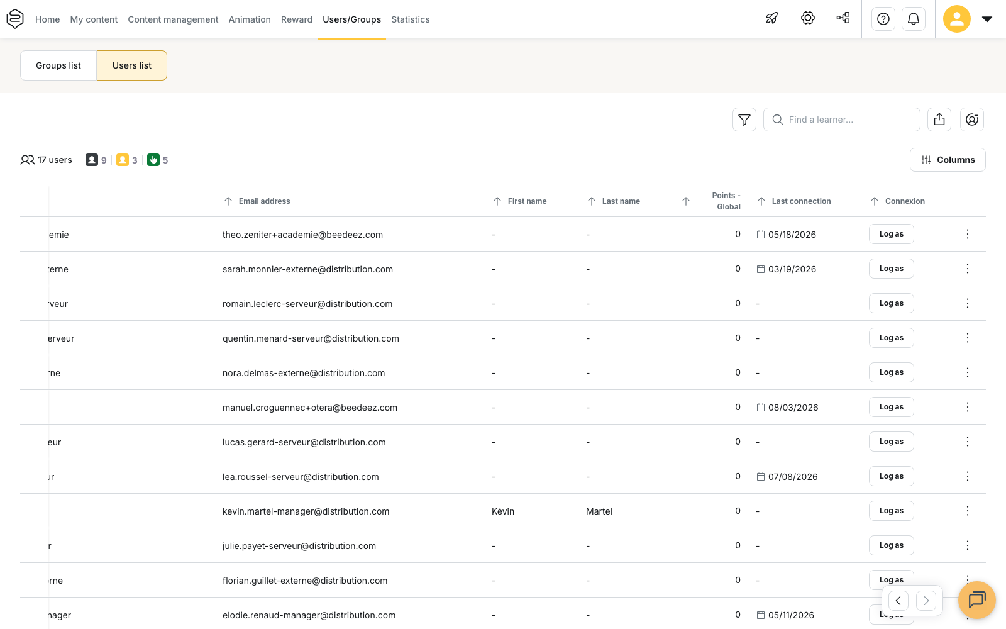Select the Users list tab

click(132, 65)
